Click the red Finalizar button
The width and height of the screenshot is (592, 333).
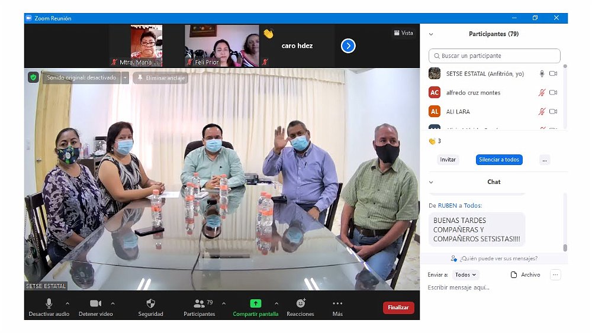(398, 308)
